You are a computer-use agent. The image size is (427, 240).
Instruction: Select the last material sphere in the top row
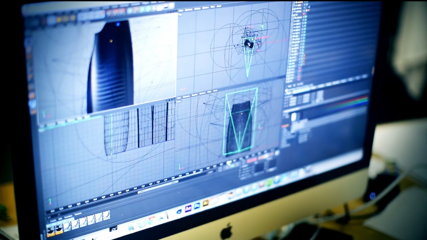(107, 215)
